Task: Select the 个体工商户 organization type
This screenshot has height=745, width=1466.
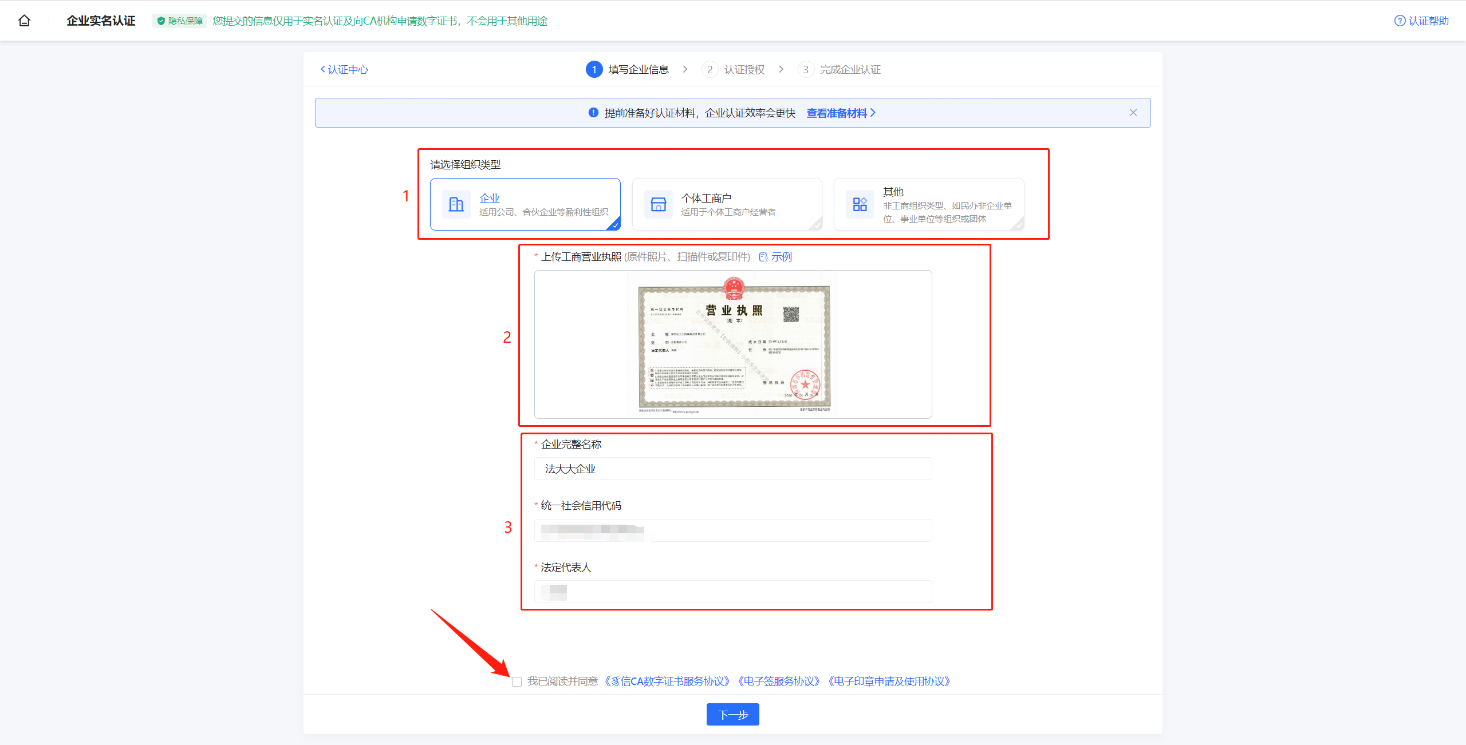Action: [x=727, y=204]
